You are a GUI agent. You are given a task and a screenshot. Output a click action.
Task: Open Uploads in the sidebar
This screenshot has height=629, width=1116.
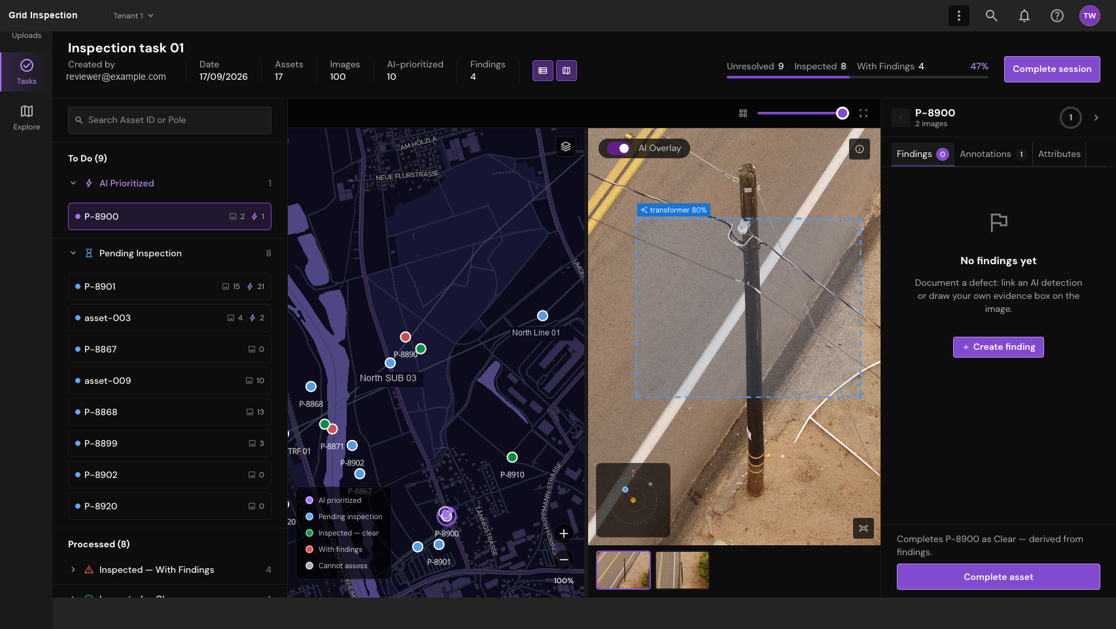26,35
